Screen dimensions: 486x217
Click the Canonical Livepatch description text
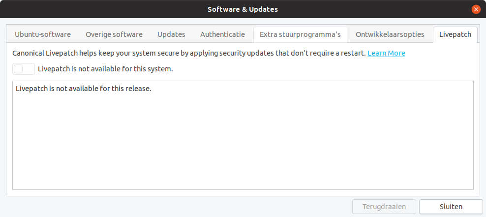tap(189, 53)
